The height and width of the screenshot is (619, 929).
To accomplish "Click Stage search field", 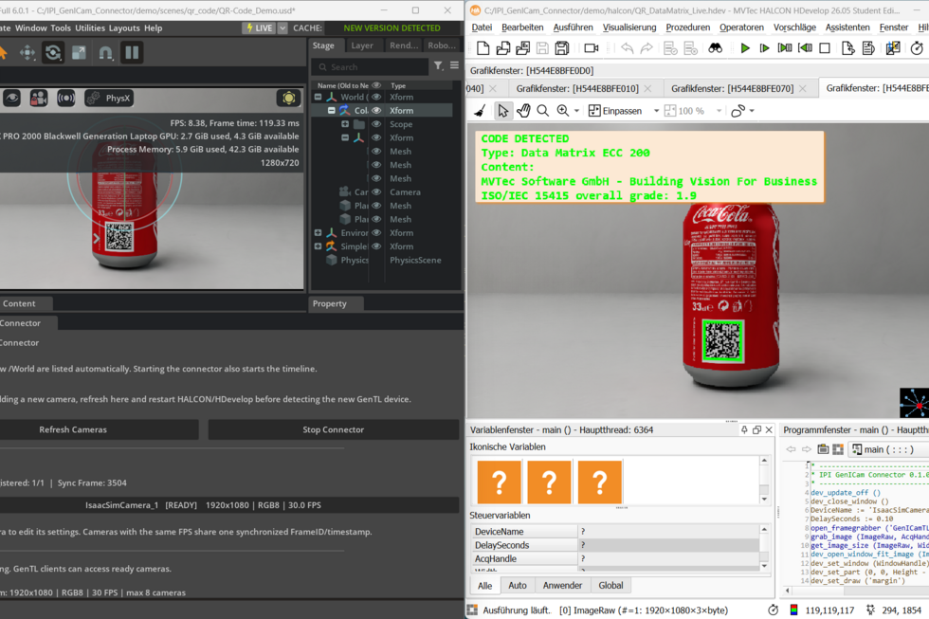I will 371,67.
